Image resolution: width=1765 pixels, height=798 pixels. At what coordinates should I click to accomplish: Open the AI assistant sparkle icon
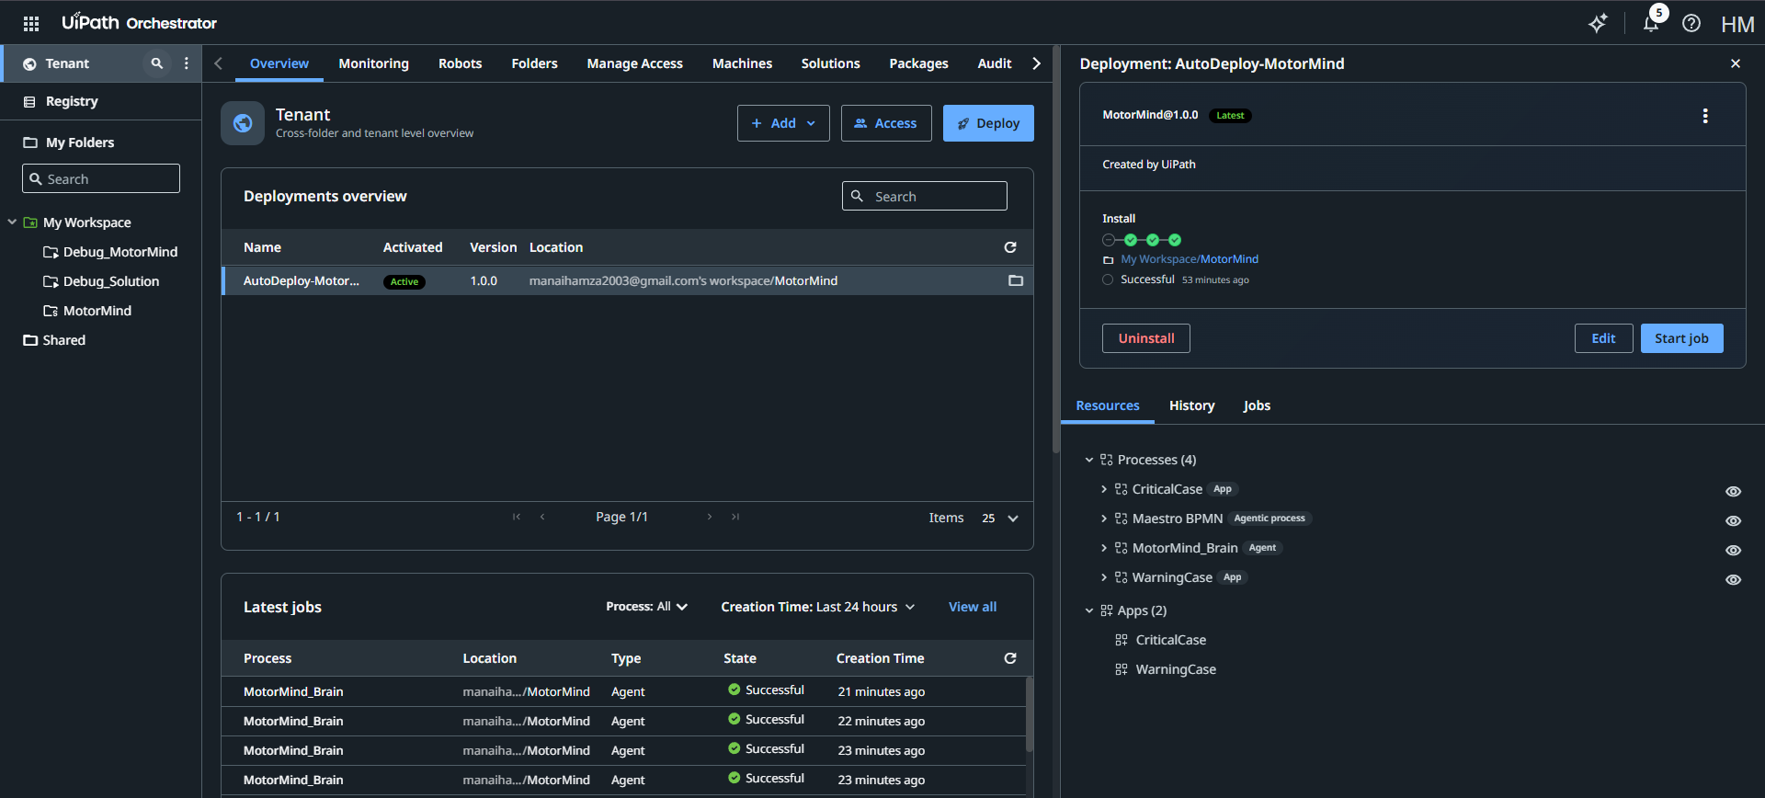1599,23
